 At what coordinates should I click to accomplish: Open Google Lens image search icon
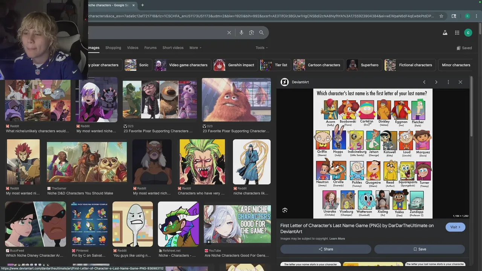(252, 33)
